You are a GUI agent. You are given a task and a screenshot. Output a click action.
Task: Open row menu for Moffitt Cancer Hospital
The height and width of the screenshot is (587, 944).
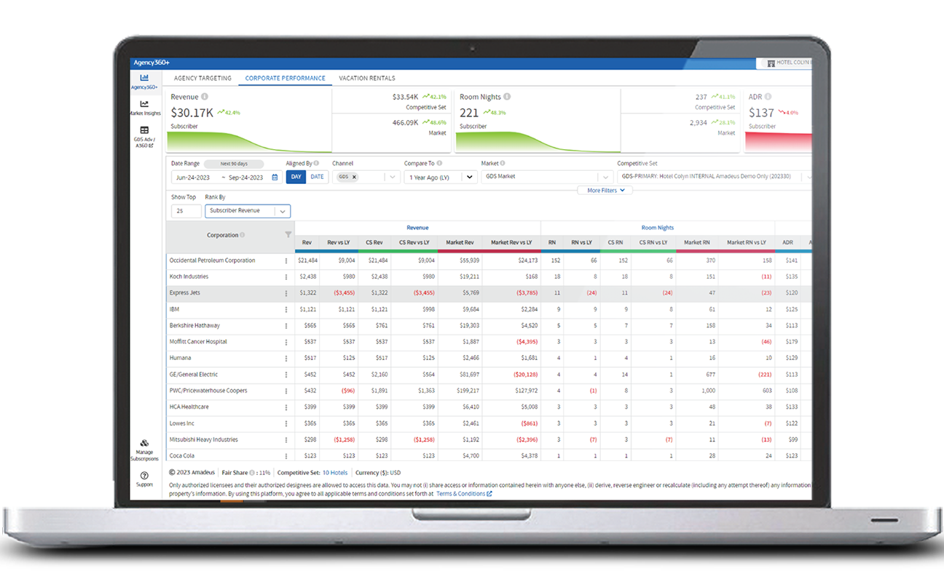[x=286, y=342]
